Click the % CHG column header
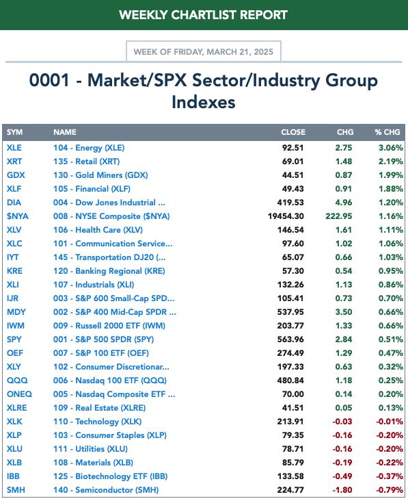 387,132
